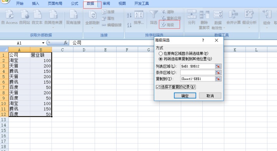Select column D header
277x151 pixels.
pyautogui.click(x=84, y=50)
